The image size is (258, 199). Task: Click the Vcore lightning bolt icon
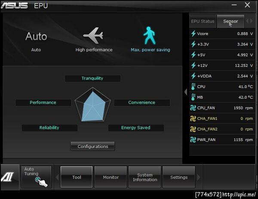193,34
